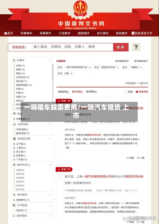Remove the 一嗨租车 filter tag
The height and width of the screenshot is (224, 159).
pyautogui.click(x=141, y=67)
